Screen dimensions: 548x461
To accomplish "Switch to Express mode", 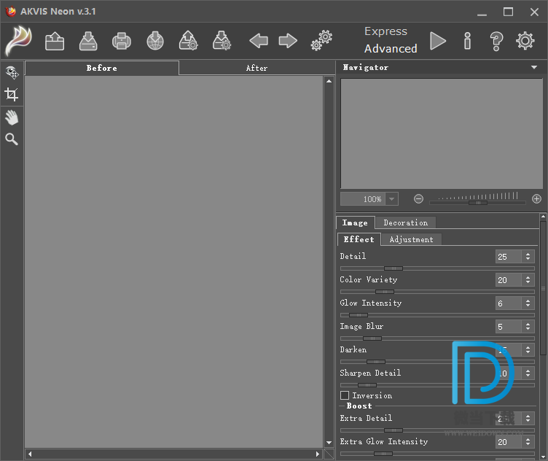I will coord(385,31).
